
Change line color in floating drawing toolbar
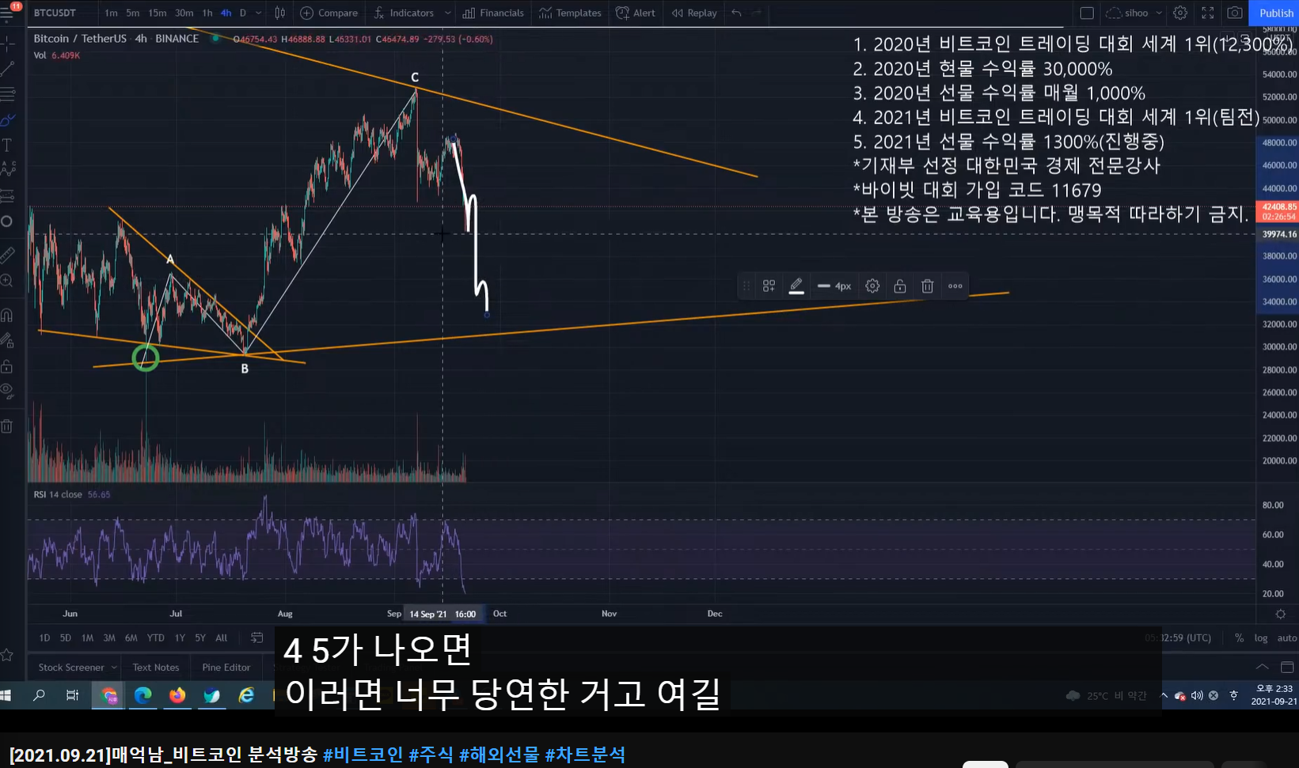click(796, 286)
